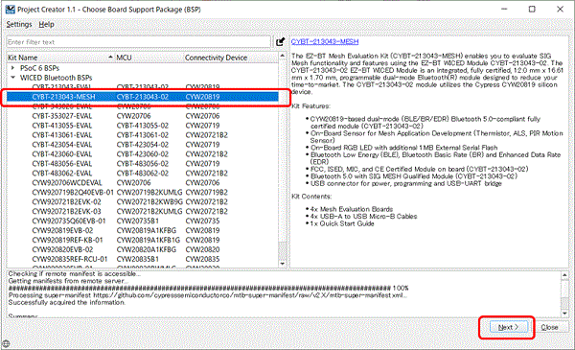The height and width of the screenshot is (350, 575).
Task: Select the CYW920820EVB-02 kit
Action: point(62,249)
